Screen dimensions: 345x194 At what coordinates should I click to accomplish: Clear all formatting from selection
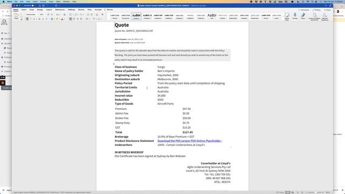tap(65, 15)
